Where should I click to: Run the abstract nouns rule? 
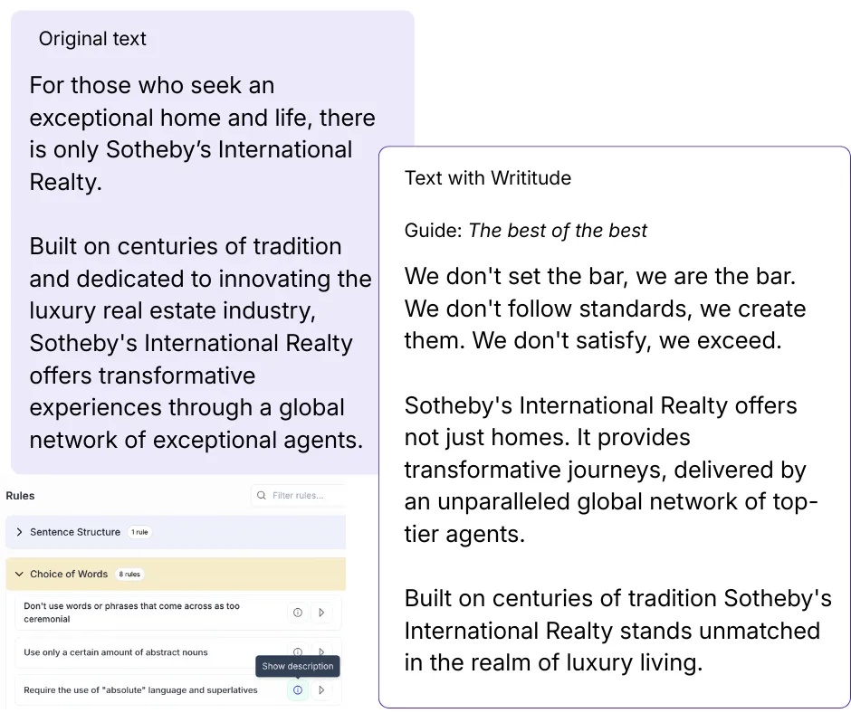[321, 652]
